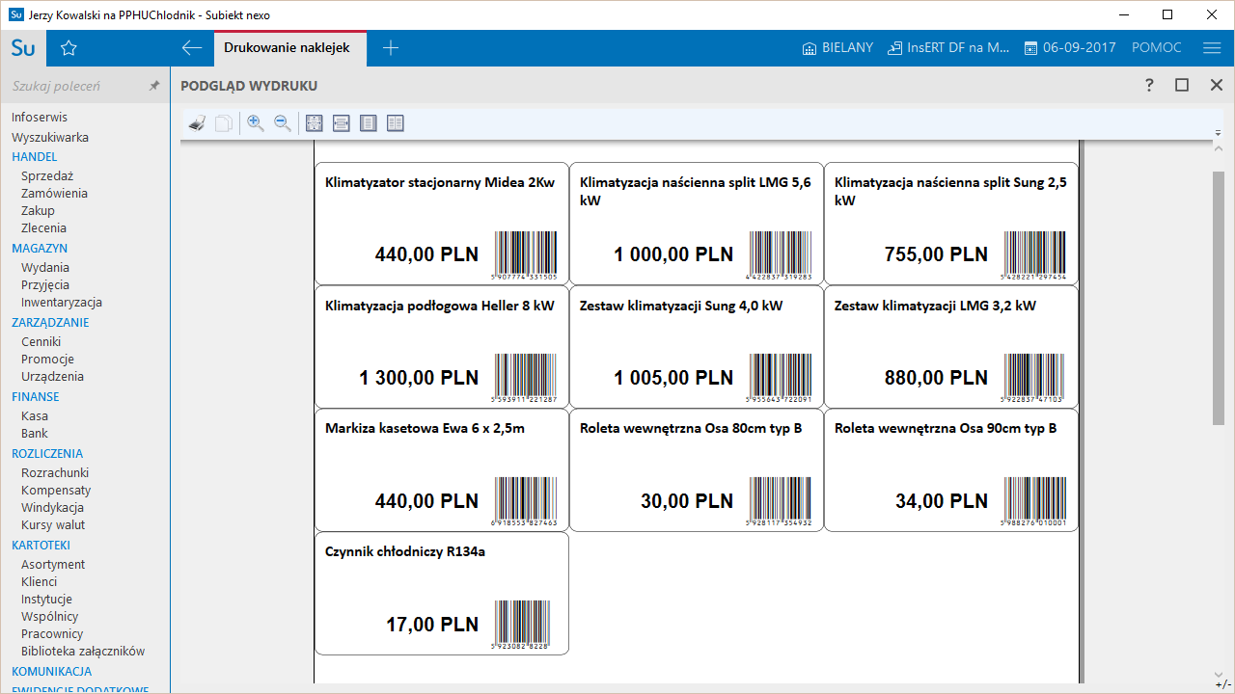
Task: Open Sprzedaż module
Action: (47, 176)
